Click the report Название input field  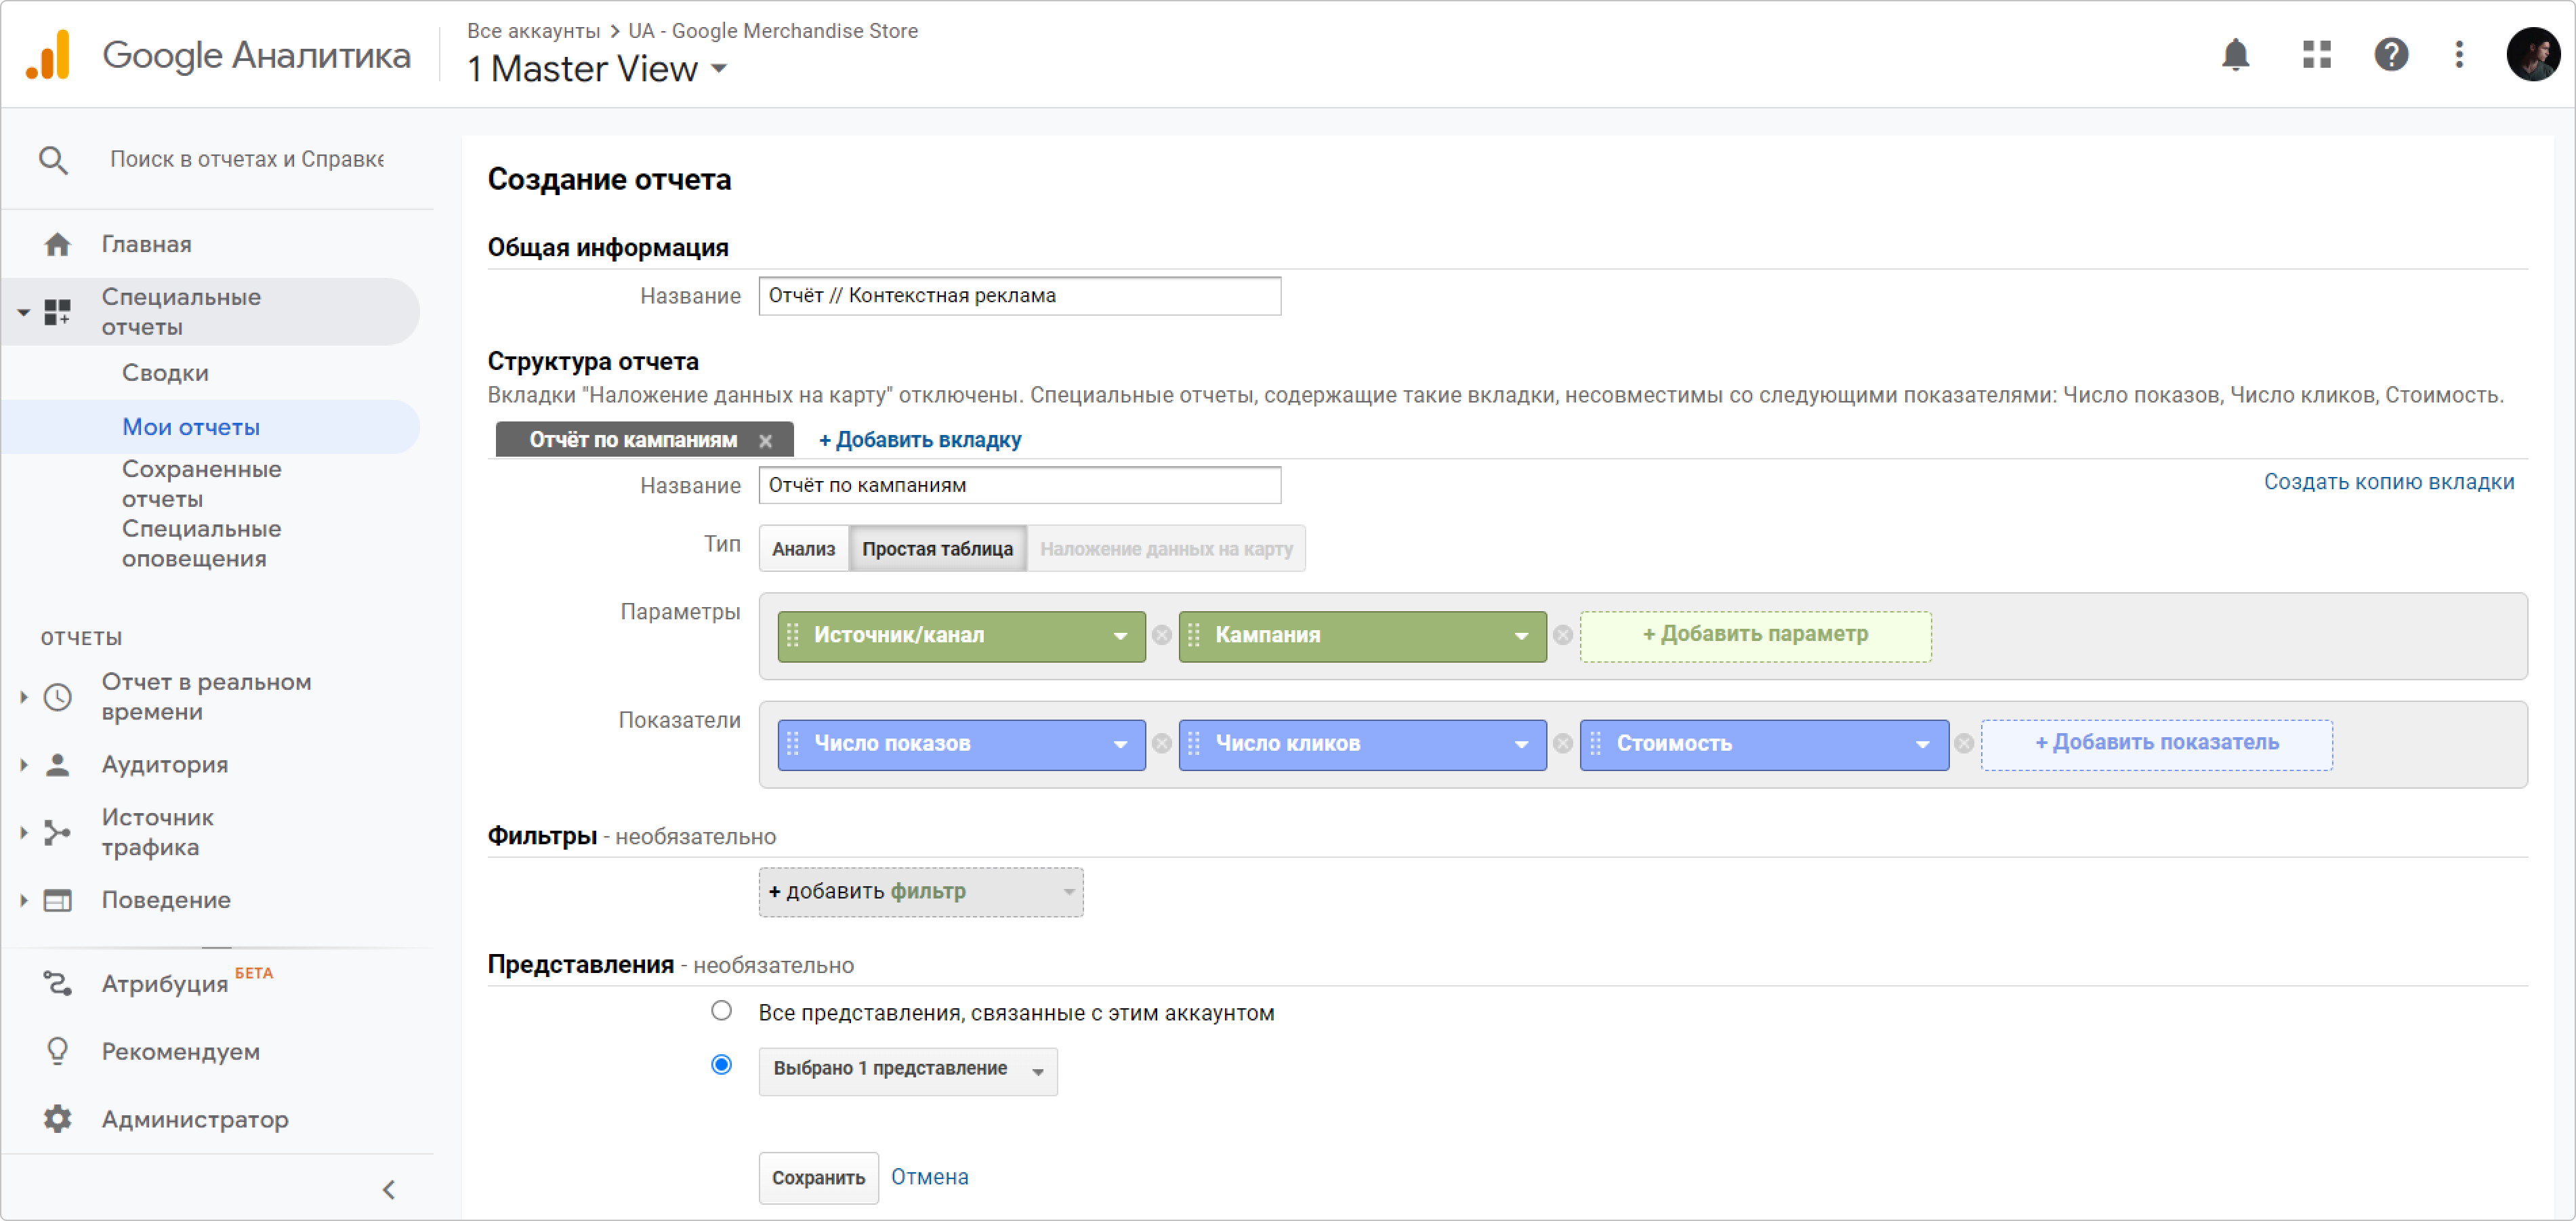tap(1019, 296)
